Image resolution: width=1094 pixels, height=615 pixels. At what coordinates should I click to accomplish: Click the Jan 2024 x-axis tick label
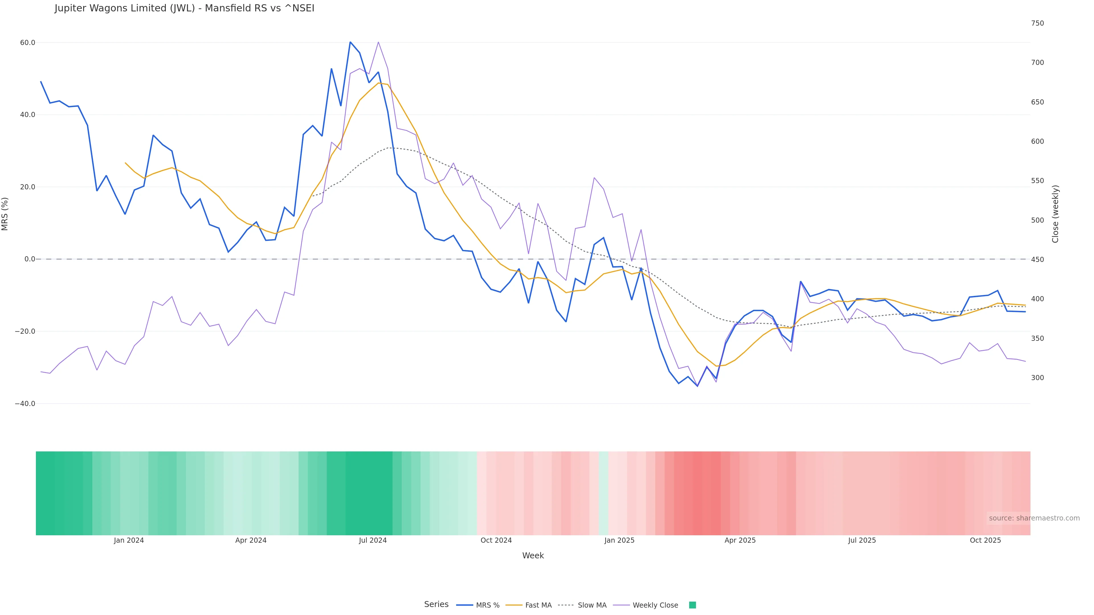129,540
